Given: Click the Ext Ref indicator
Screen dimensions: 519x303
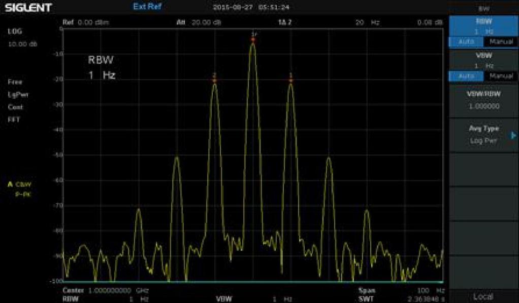Looking at the screenshot, I should click(x=147, y=7).
